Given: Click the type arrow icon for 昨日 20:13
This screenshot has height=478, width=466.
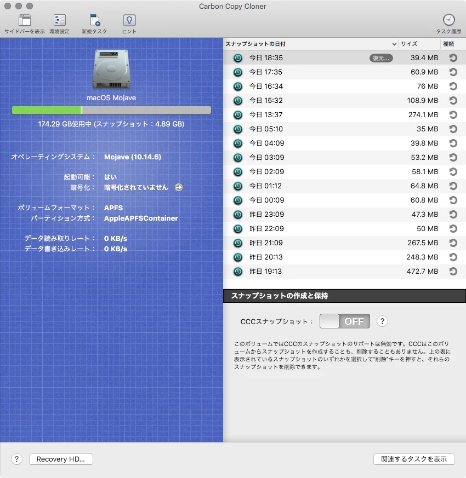Looking at the screenshot, I should point(453,257).
